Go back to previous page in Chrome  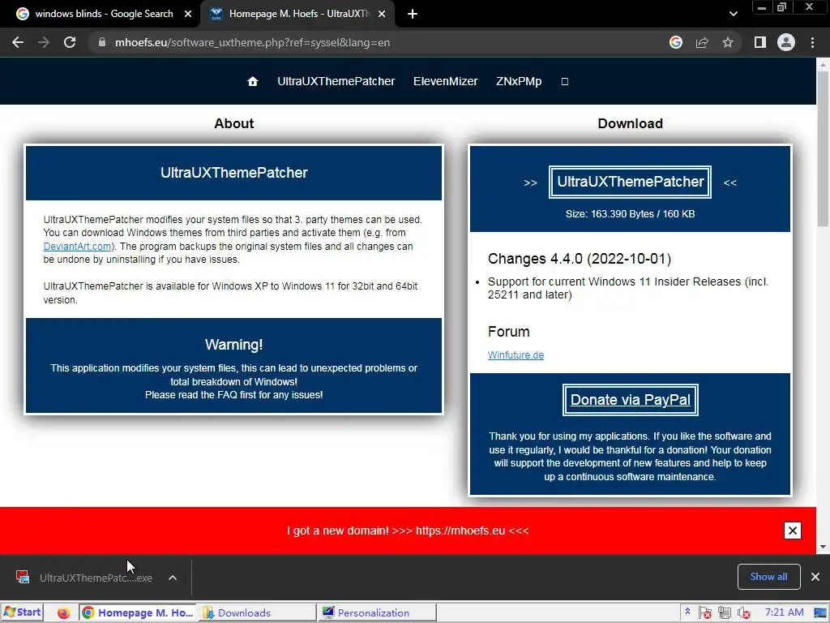[18, 42]
